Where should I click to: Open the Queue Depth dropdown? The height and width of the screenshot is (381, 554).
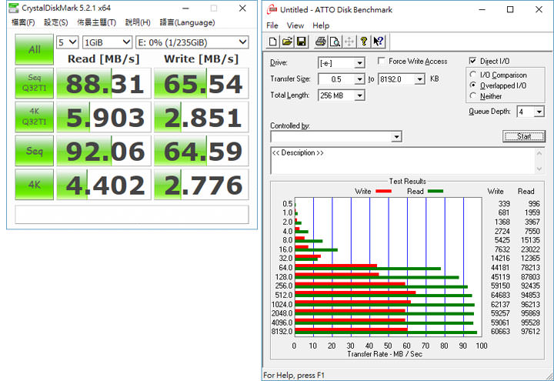tap(539, 112)
